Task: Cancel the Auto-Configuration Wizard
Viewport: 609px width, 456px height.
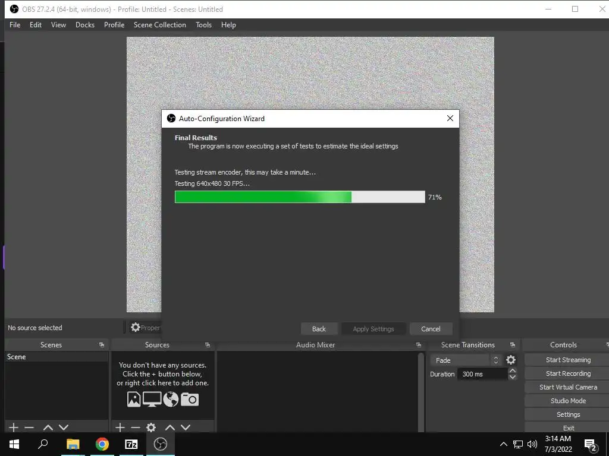Action: [x=431, y=329]
